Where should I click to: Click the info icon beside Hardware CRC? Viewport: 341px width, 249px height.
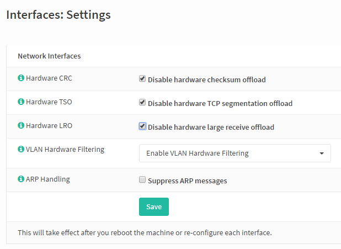(21, 78)
